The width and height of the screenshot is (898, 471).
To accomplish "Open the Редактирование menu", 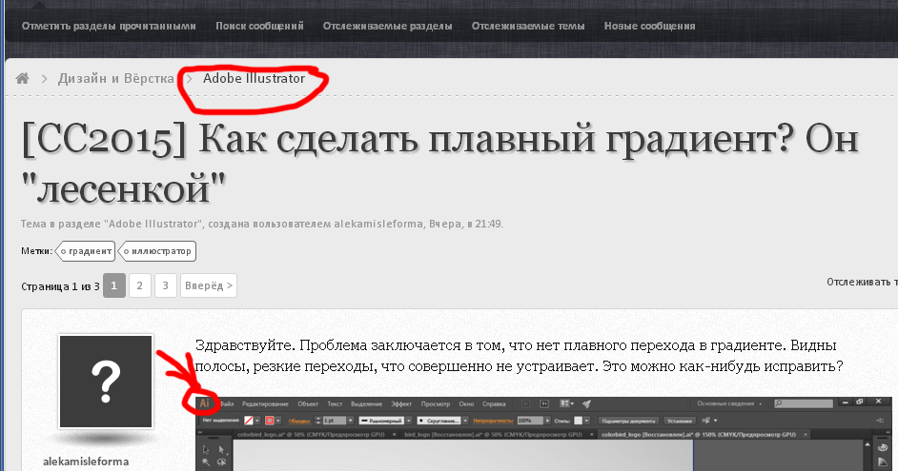I will 265,404.
